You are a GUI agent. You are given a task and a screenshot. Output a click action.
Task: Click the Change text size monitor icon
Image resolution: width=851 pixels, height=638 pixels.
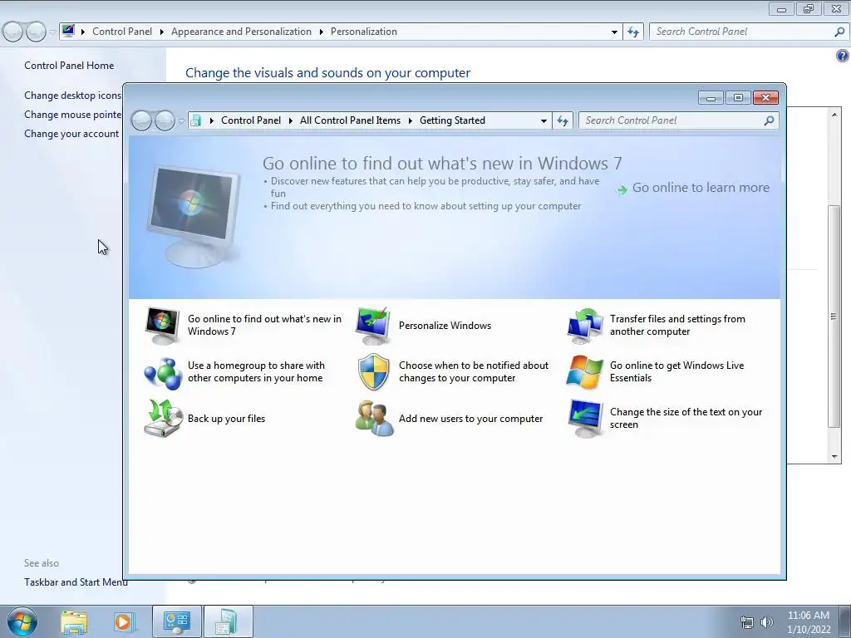pyautogui.click(x=584, y=419)
